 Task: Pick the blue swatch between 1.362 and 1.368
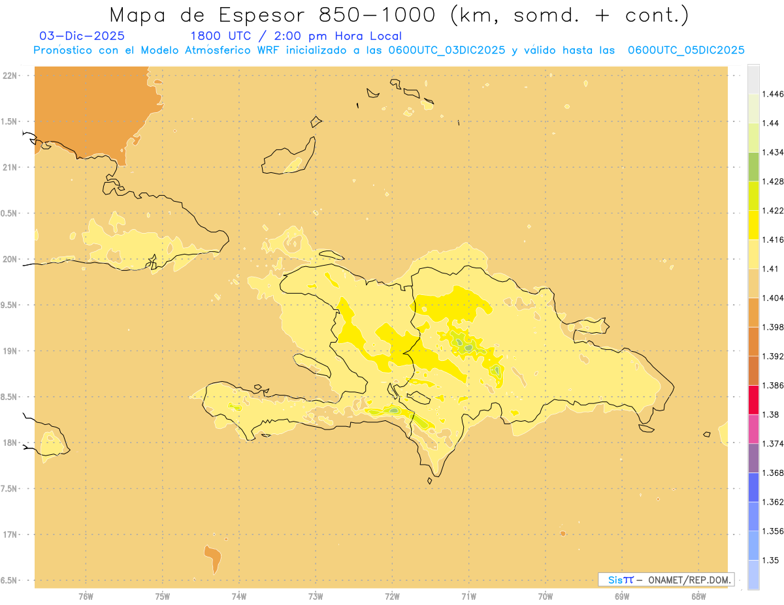point(753,487)
